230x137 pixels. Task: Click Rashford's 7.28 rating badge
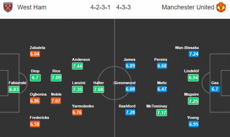pos(130,112)
